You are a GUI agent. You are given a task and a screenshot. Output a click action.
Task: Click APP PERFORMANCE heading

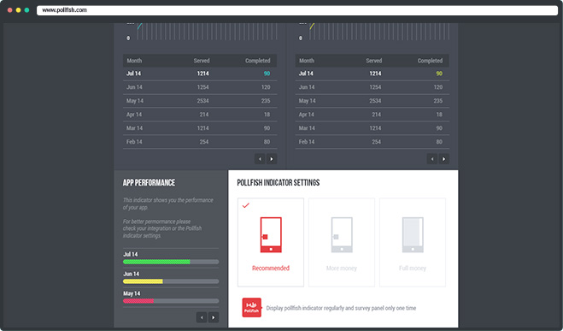[149, 182]
